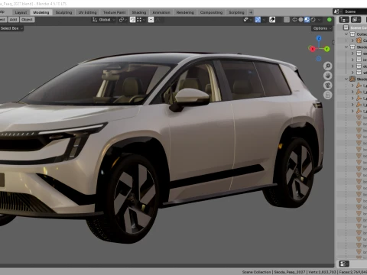Click the green Y axis on gizmo
Image resolution: width=367 pixels, height=275 pixels.
click(x=326, y=49)
